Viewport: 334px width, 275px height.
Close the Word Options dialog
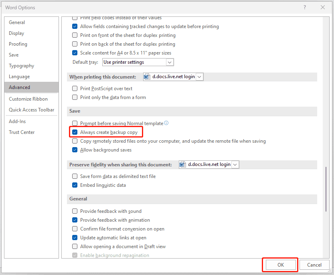point(323,8)
